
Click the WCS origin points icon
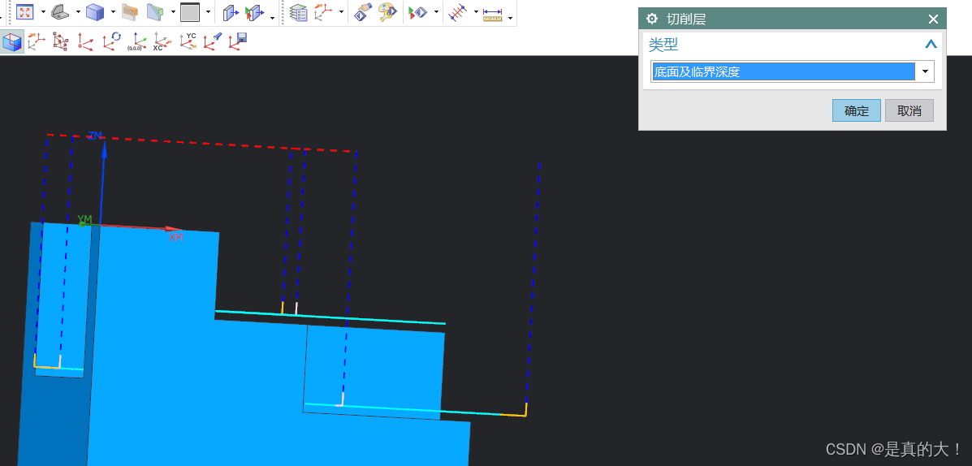(61, 41)
